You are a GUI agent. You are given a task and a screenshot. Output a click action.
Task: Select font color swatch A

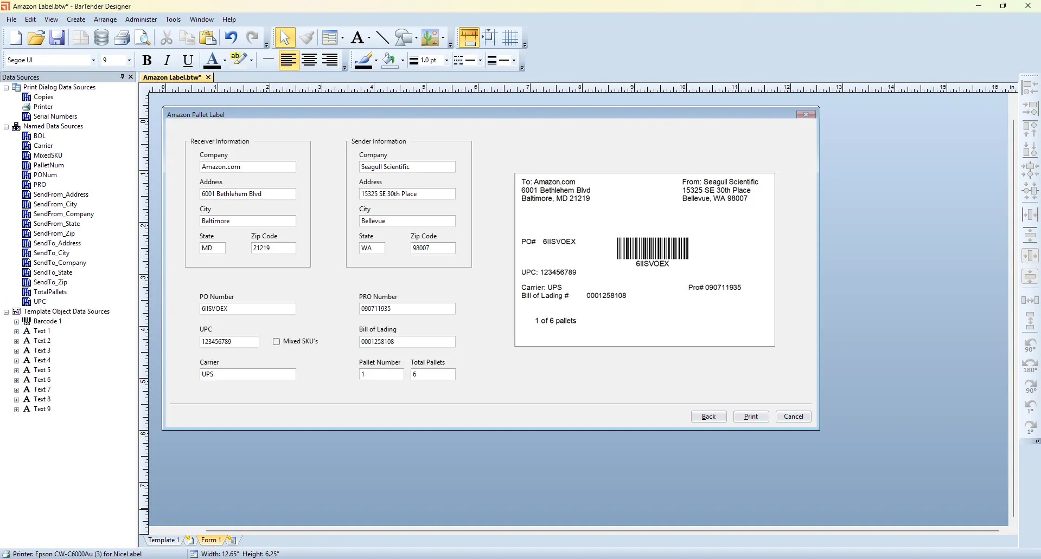212,60
